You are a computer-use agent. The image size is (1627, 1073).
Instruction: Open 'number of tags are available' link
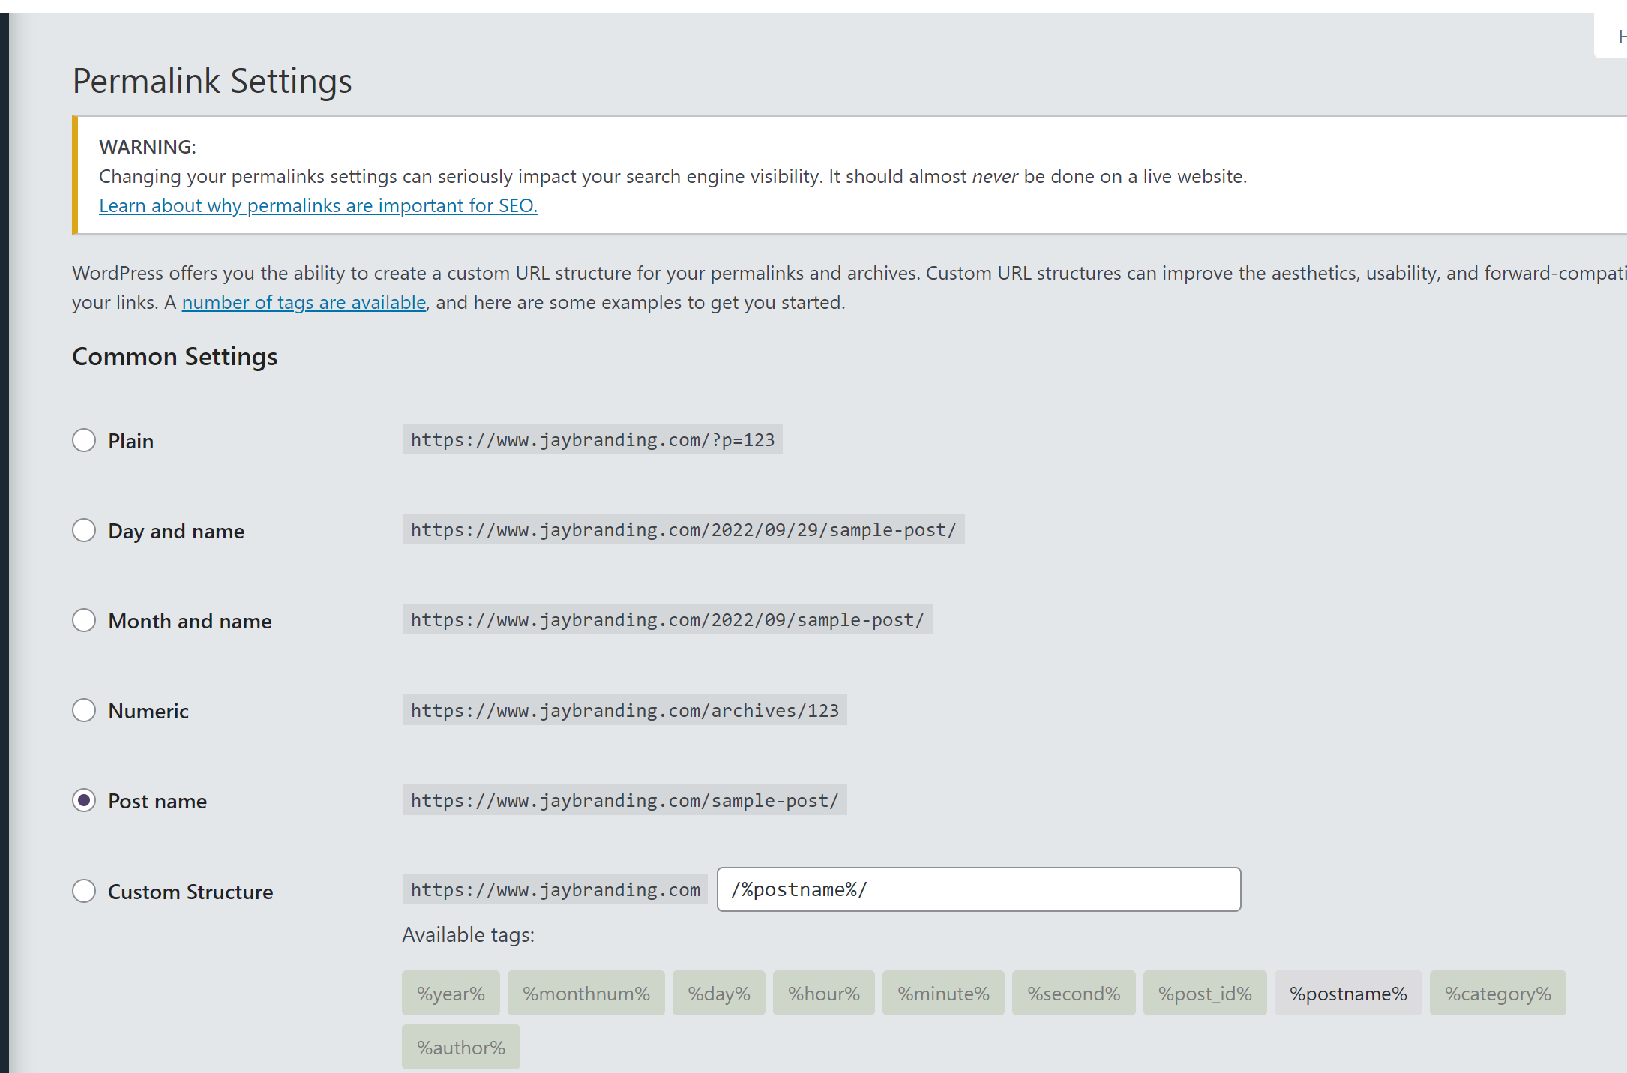tap(304, 302)
